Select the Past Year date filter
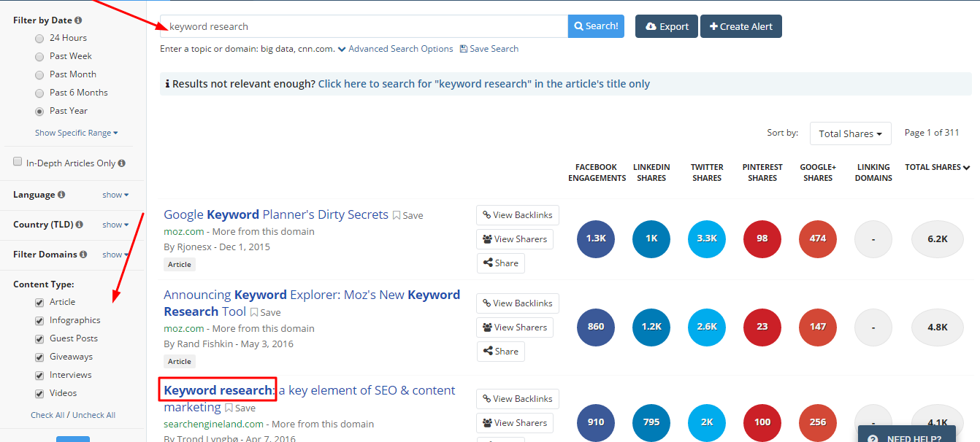The height and width of the screenshot is (442, 980). point(39,111)
